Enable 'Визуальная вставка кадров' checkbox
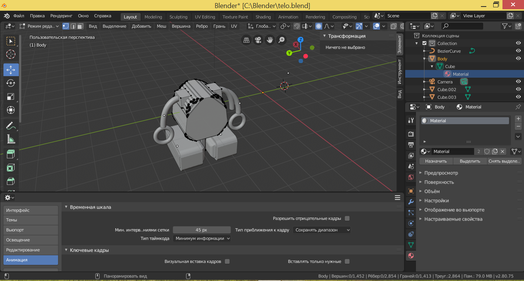 [x=227, y=261]
